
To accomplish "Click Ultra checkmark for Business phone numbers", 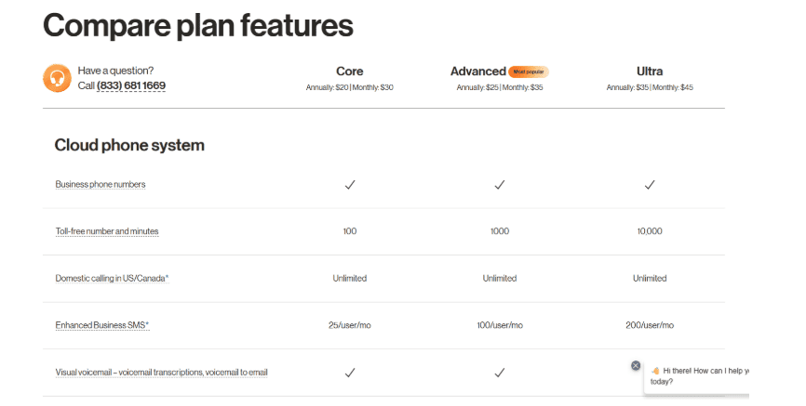I will [650, 185].
